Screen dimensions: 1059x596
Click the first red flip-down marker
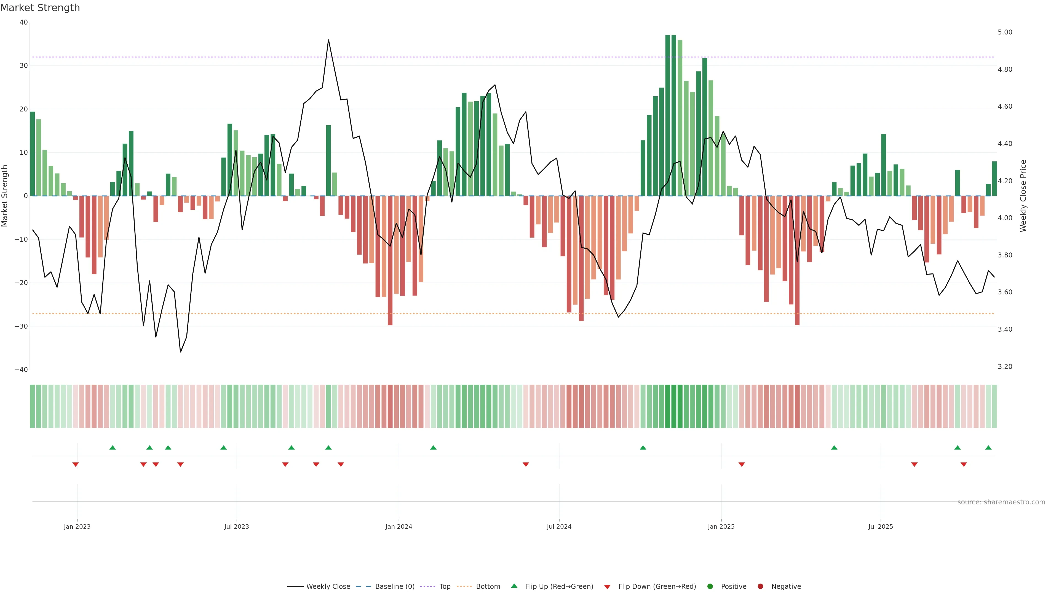point(76,464)
